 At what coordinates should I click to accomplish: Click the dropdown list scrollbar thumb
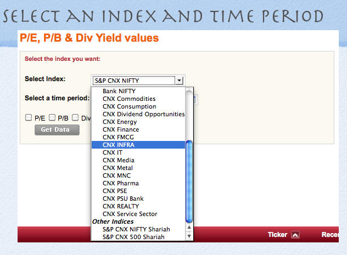[x=189, y=182]
